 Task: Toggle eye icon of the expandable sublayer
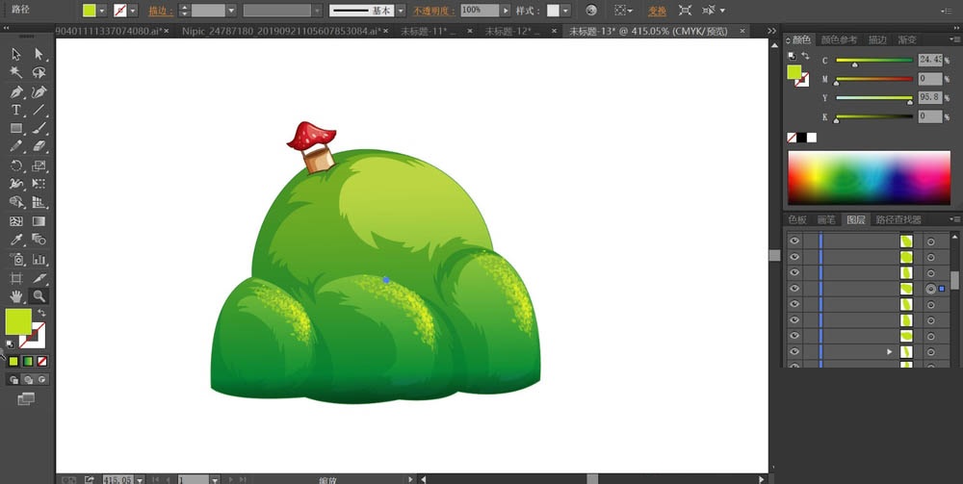(x=794, y=352)
